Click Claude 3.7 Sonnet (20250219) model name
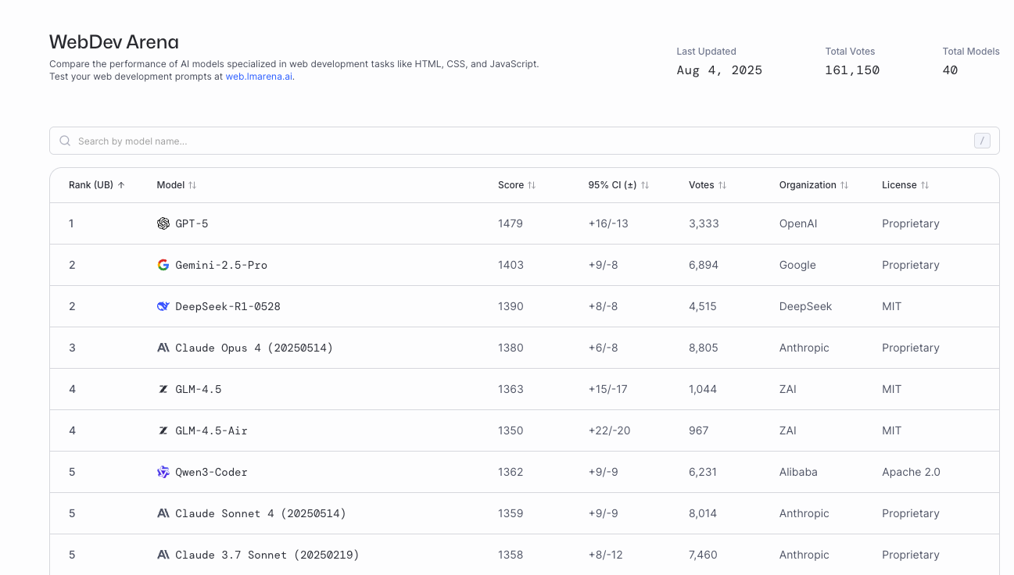The image size is (1014, 575). (267, 555)
